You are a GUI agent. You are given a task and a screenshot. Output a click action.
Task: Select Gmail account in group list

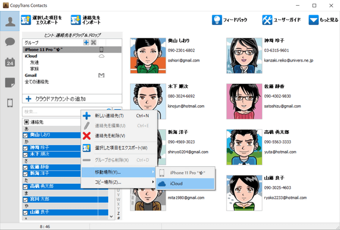72,75
